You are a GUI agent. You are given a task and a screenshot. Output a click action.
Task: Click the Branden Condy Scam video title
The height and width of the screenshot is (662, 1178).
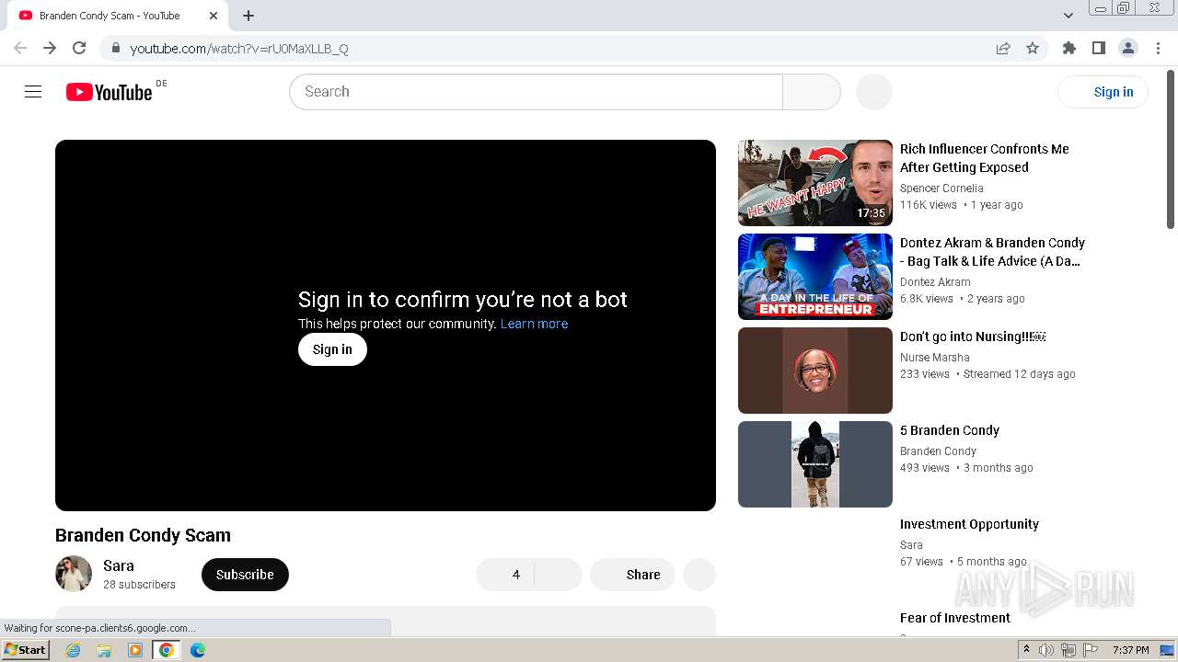point(143,535)
